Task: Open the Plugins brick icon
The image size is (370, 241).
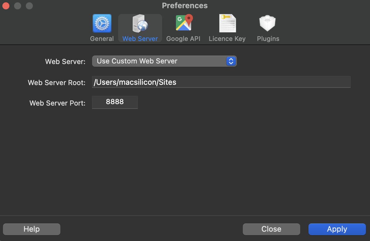Action: pos(268,23)
